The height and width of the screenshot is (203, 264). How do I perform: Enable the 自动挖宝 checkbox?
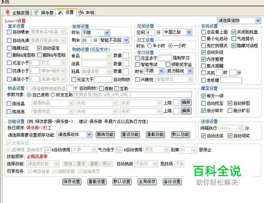[203, 103]
